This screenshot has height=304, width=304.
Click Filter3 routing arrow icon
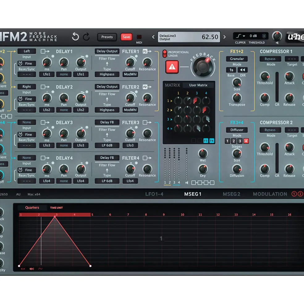147,122
